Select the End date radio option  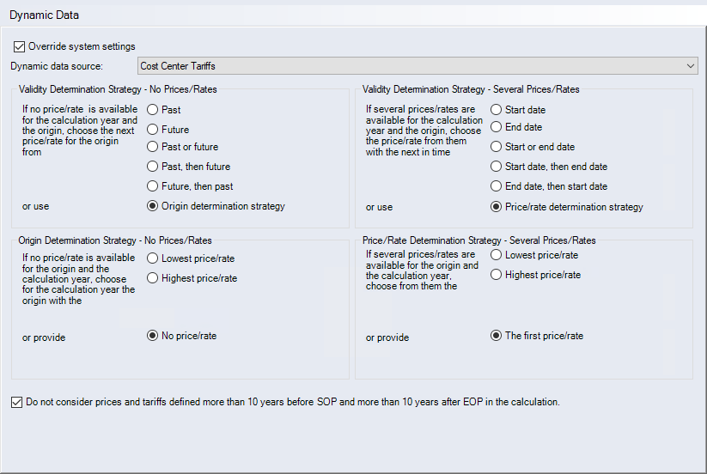point(497,127)
